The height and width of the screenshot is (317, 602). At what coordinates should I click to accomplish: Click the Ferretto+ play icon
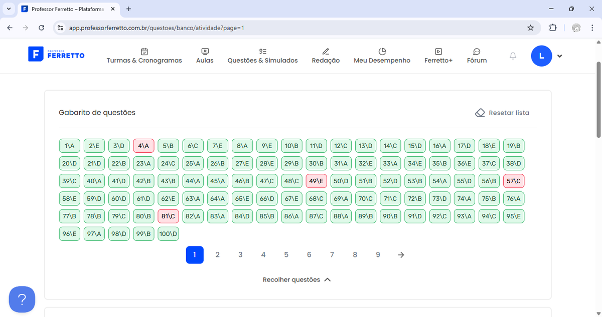coord(438,51)
